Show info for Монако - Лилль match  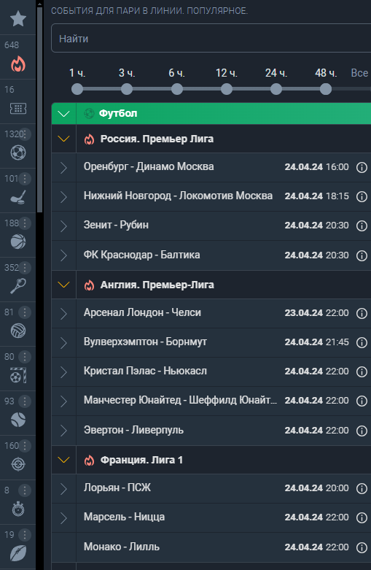coord(362,547)
